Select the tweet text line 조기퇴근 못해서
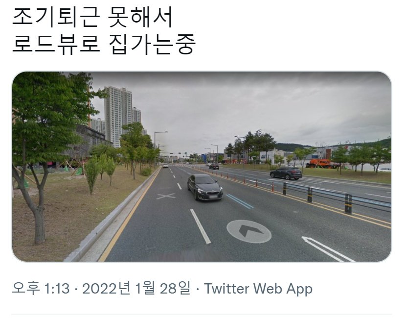406x320 pixels. click(x=92, y=17)
